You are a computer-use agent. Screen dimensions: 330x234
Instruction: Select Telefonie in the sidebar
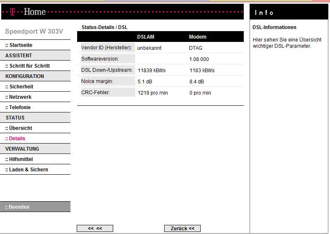pyautogui.click(x=18, y=107)
